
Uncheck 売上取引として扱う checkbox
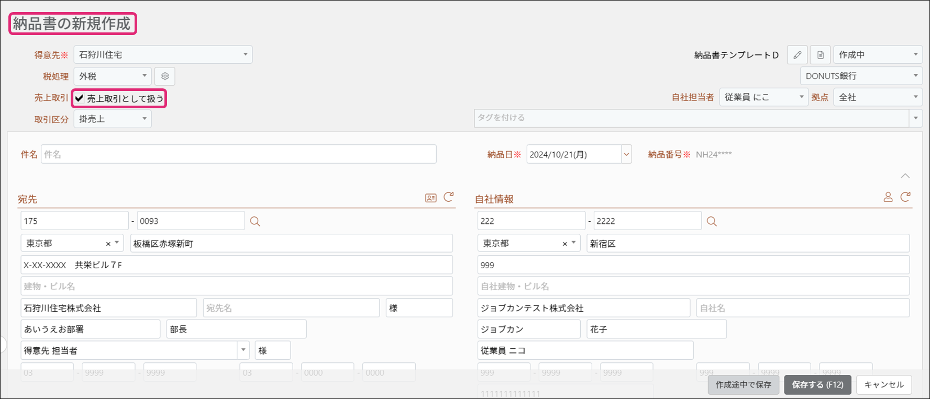point(80,98)
